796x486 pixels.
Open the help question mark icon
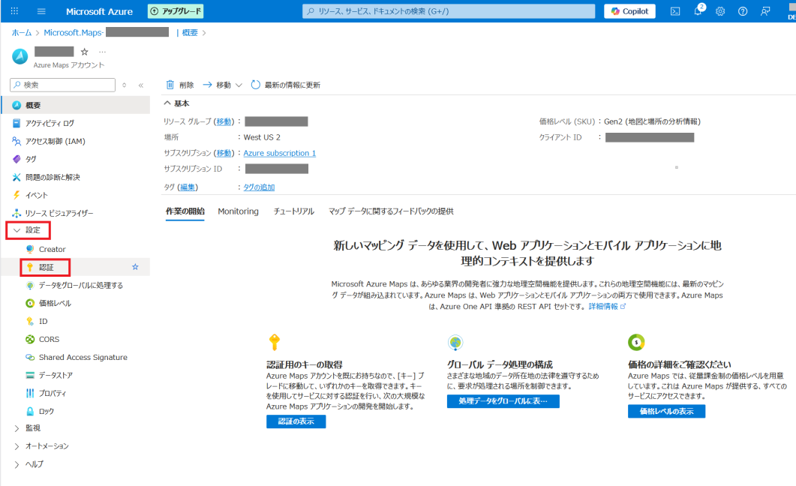[743, 11]
